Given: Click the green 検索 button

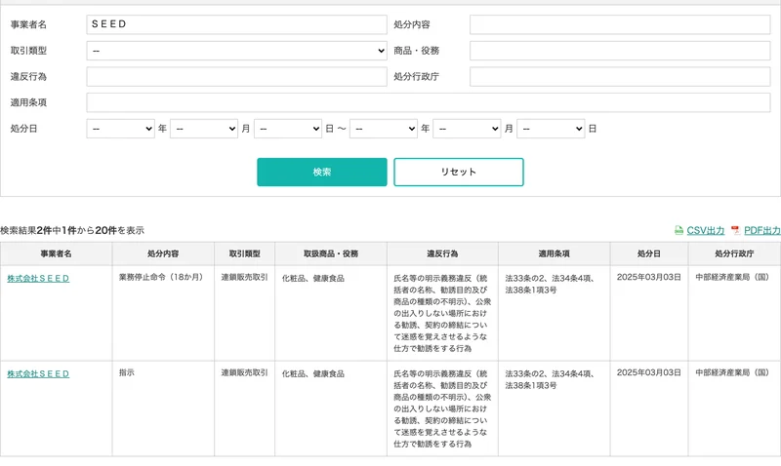Looking at the screenshot, I should coord(322,173).
